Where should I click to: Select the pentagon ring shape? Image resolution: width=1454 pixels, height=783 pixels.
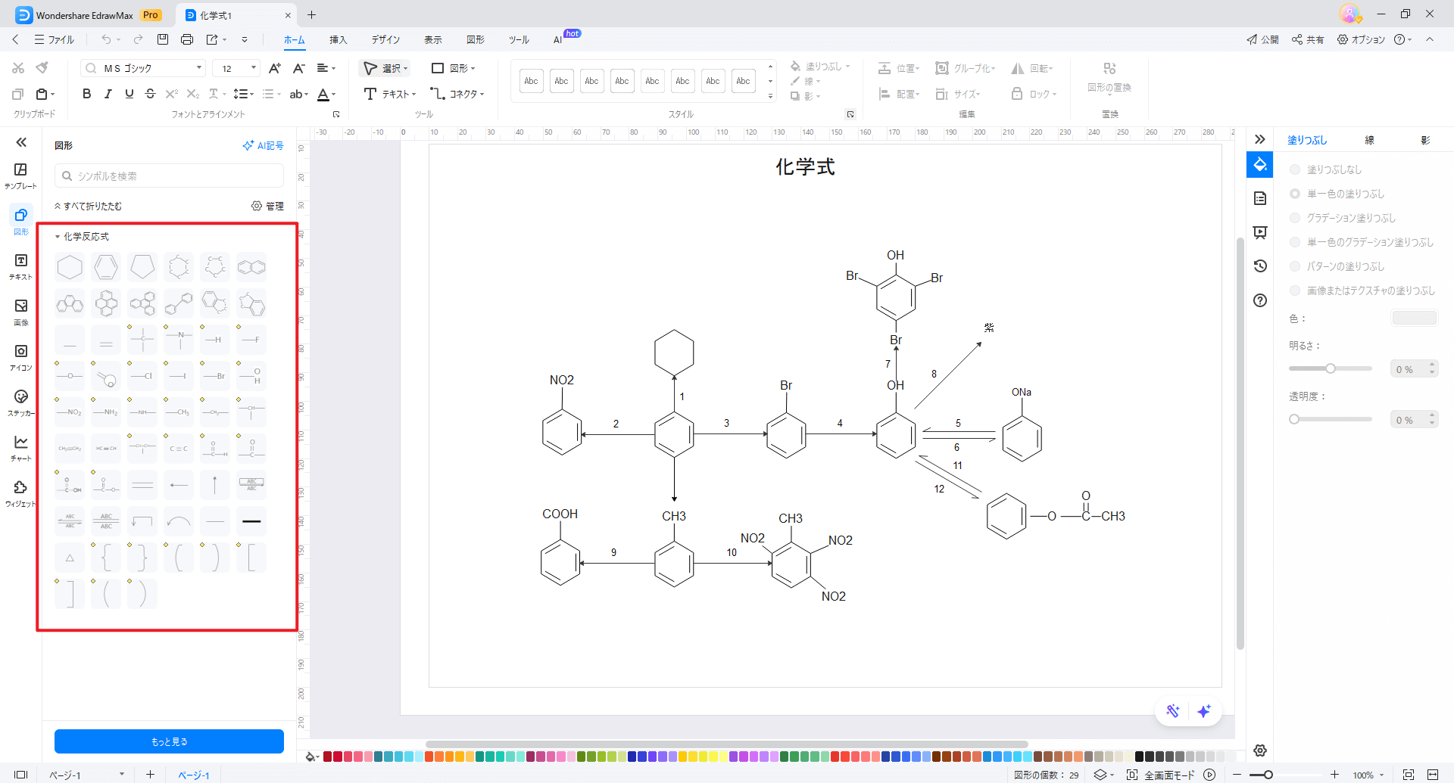pyautogui.click(x=142, y=267)
